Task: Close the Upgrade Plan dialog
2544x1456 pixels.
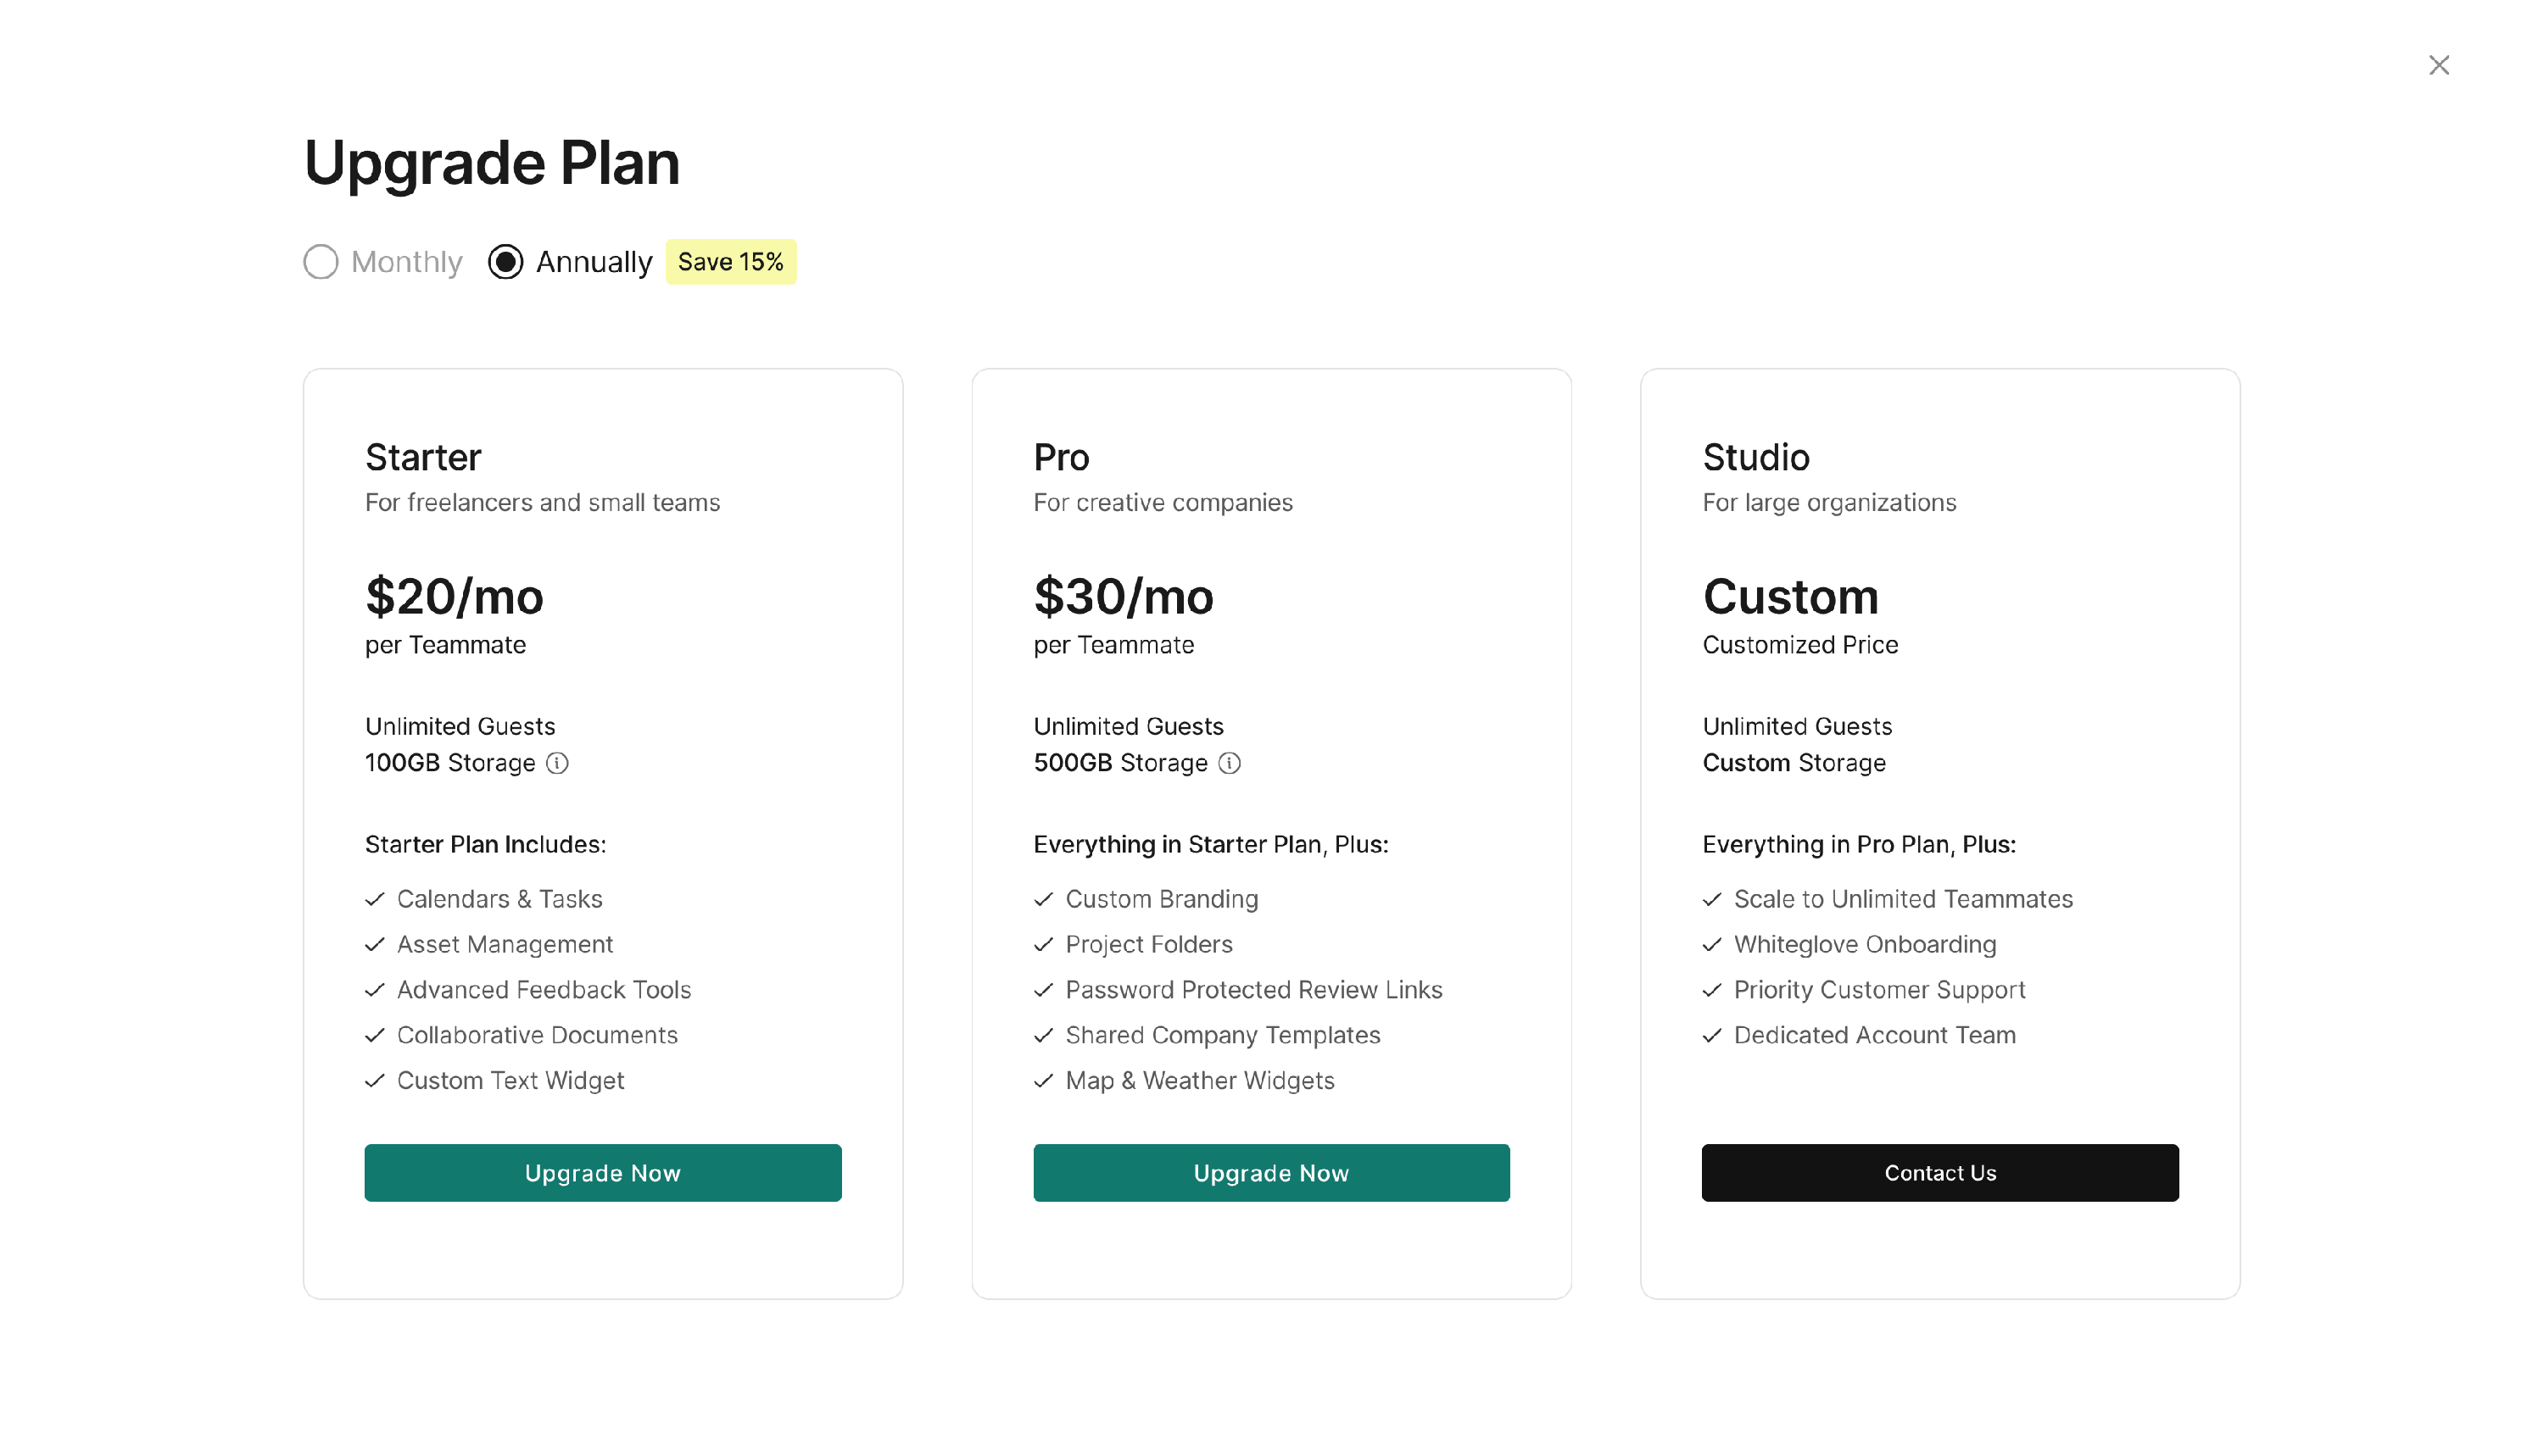Action: tap(2438, 65)
